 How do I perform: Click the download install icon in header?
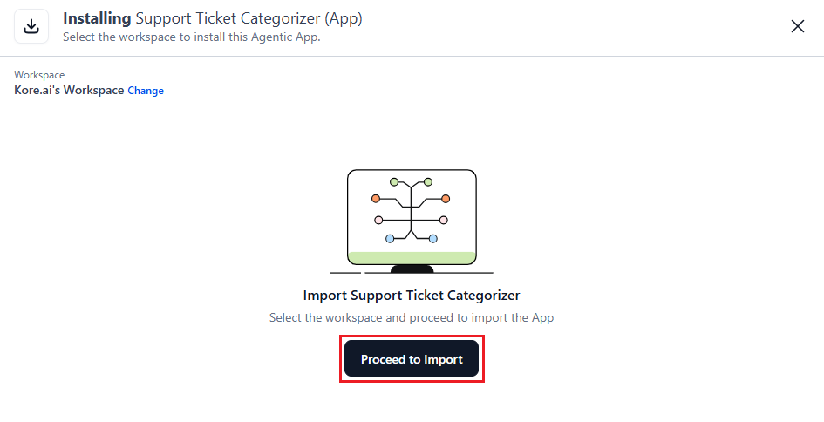(x=31, y=26)
